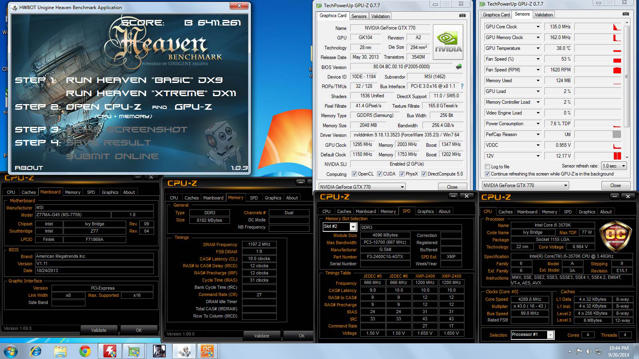The image size is (639, 359).
Task: Toggle the CUDA checkbox
Action: 379,174
